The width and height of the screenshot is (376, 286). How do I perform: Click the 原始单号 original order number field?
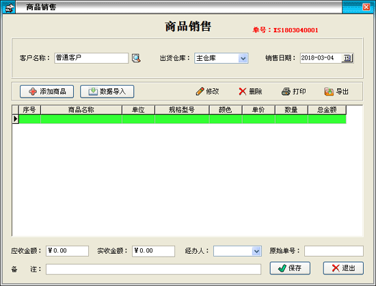334,251
